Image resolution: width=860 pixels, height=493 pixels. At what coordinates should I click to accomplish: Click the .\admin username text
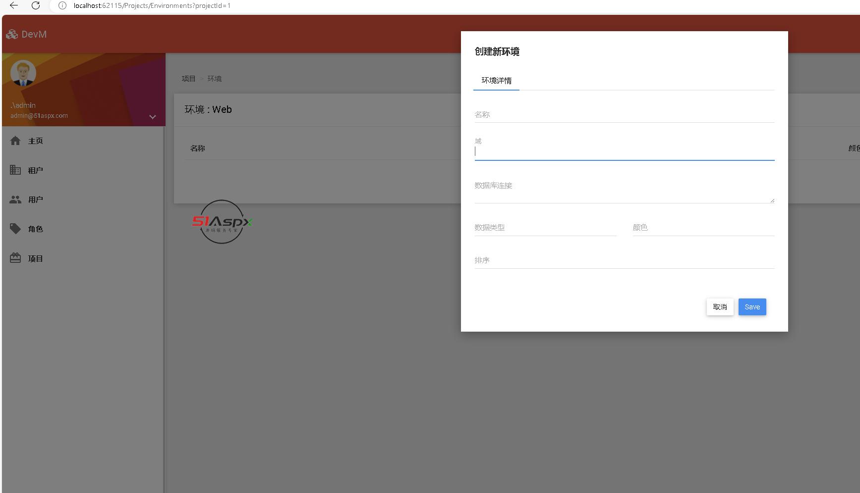(x=23, y=105)
